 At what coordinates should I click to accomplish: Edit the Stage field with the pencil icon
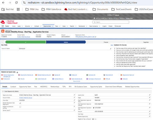click(x=150, y=97)
